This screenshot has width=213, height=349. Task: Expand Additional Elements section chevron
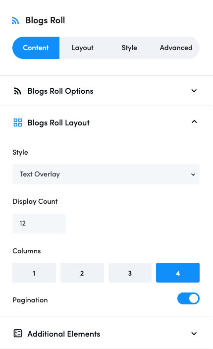pyautogui.click(x=194, y=334)
